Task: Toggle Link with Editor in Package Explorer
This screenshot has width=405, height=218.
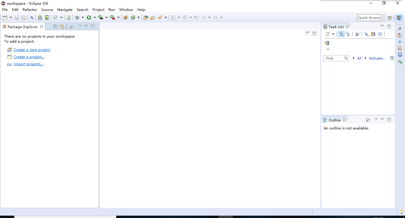Action: (62, 26)
